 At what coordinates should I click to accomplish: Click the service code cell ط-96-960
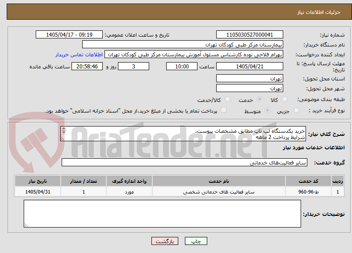point(309,192)
